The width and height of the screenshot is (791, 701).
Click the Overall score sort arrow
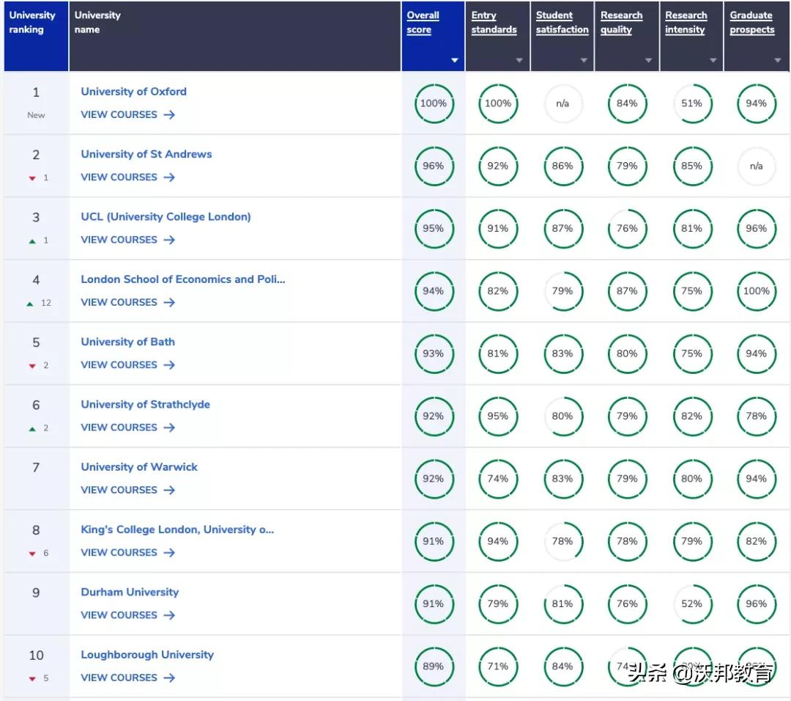tap(455, 60)
